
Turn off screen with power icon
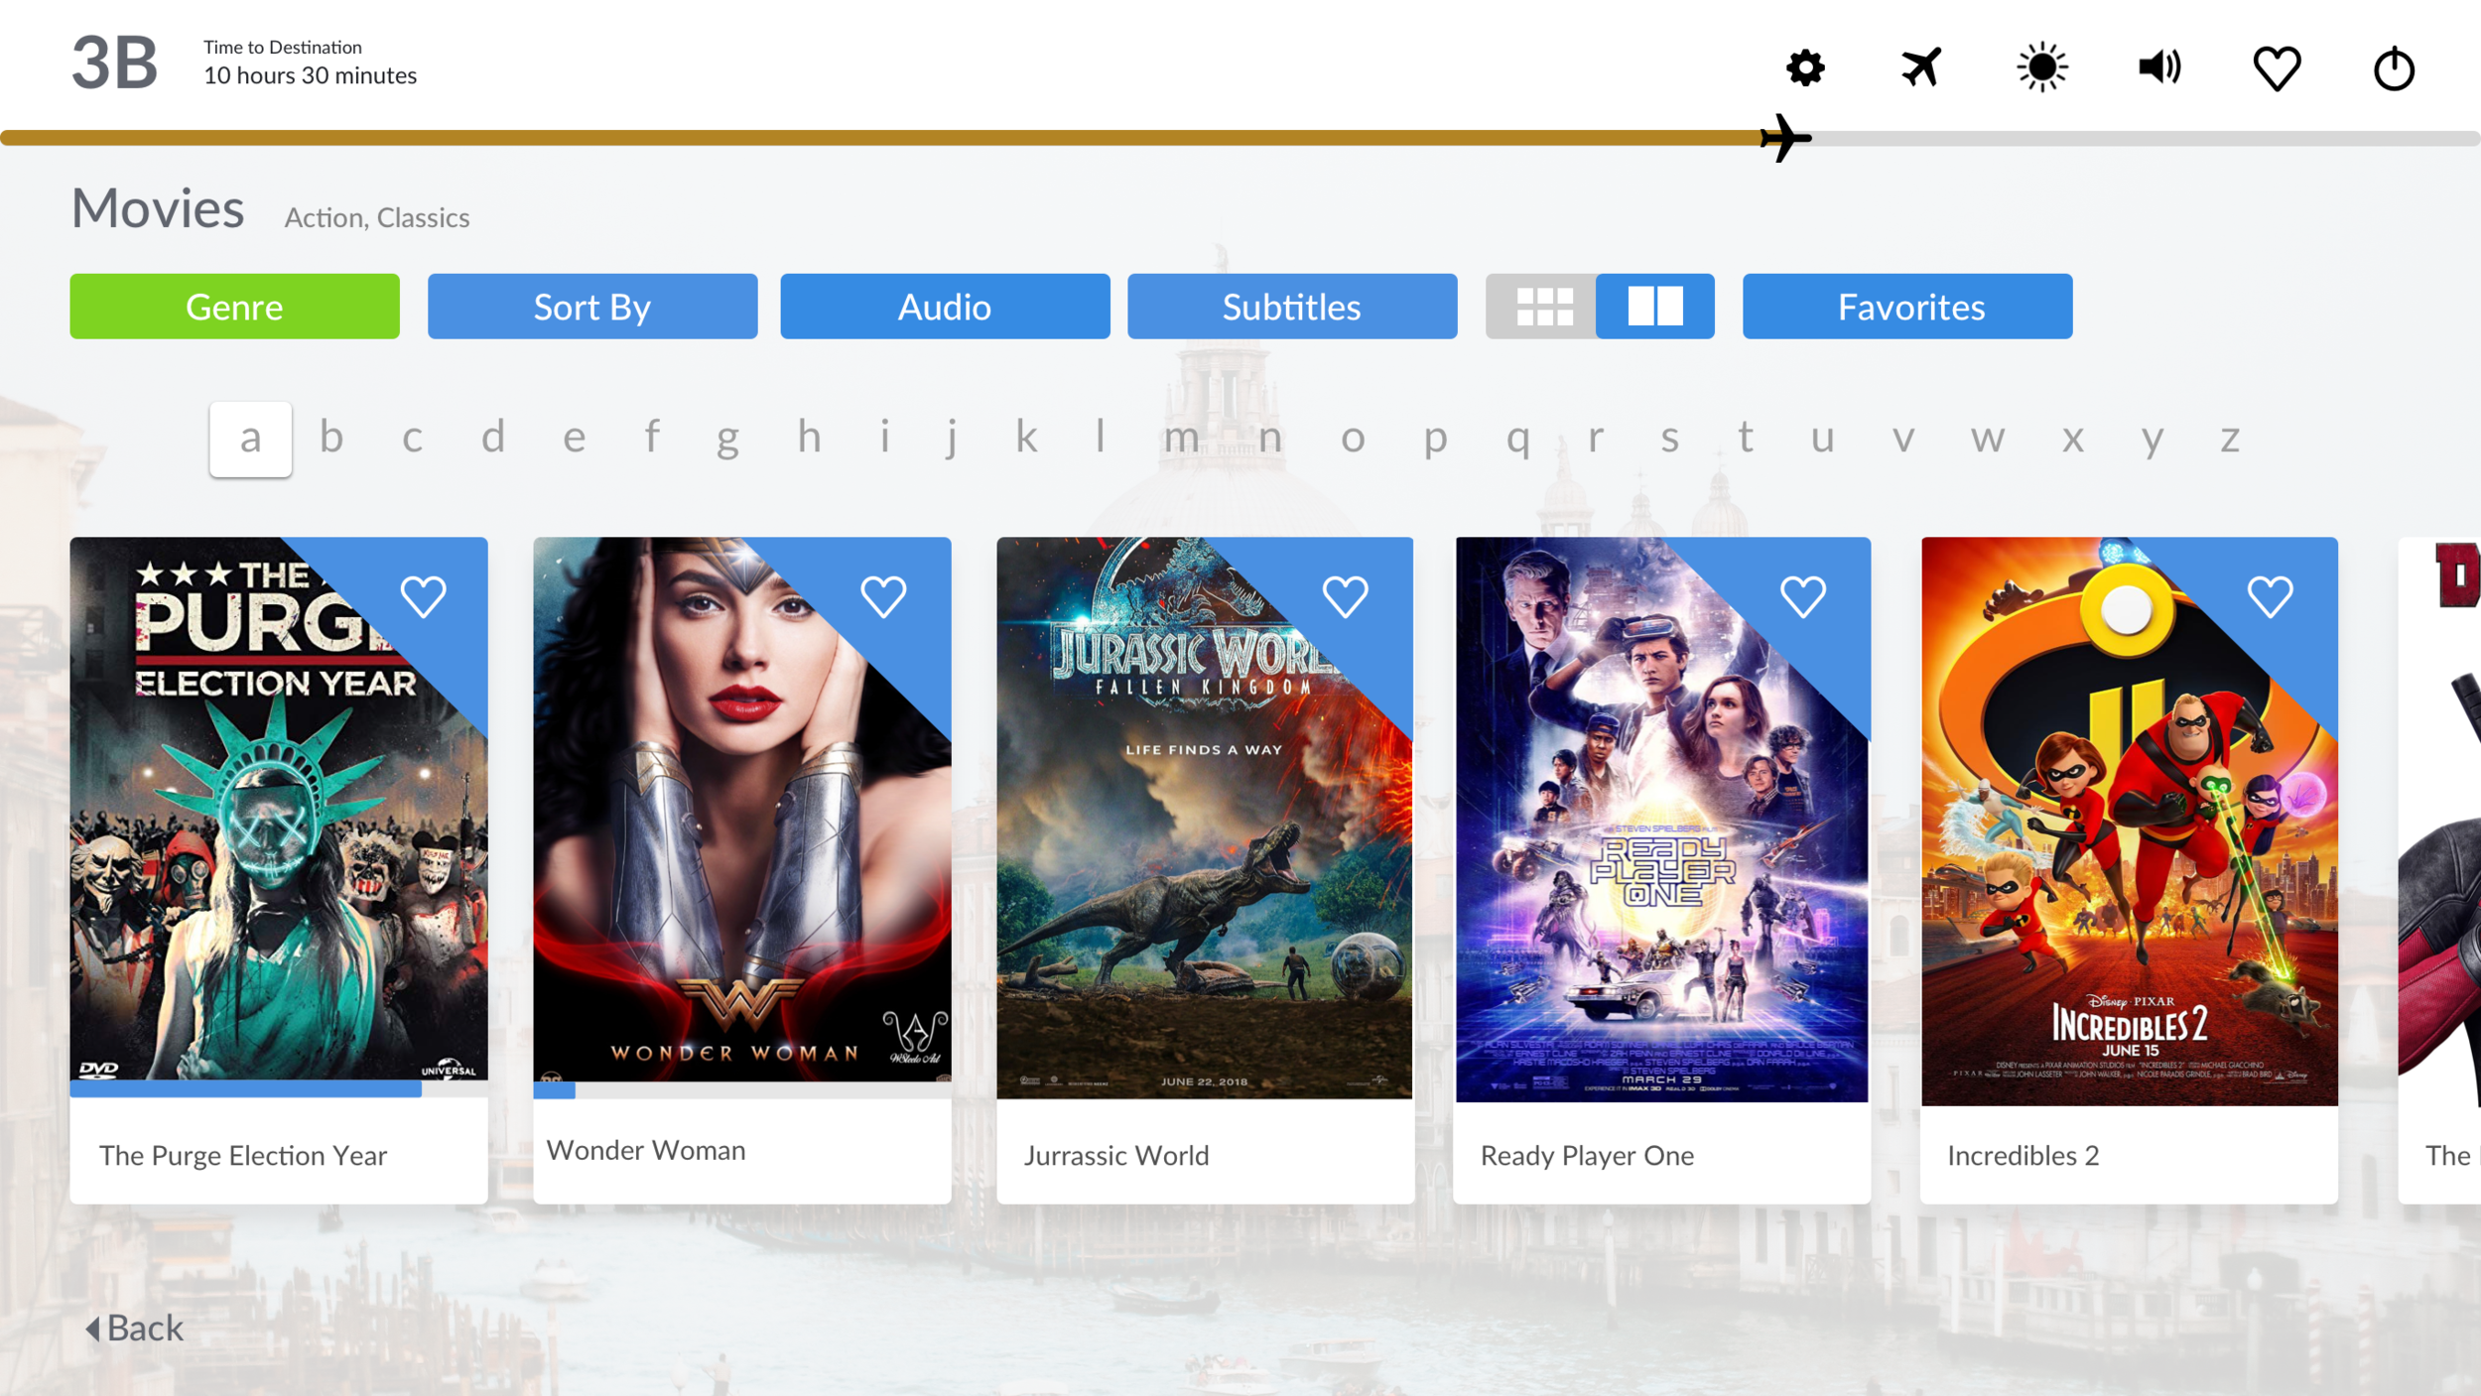coord(2394,68)
